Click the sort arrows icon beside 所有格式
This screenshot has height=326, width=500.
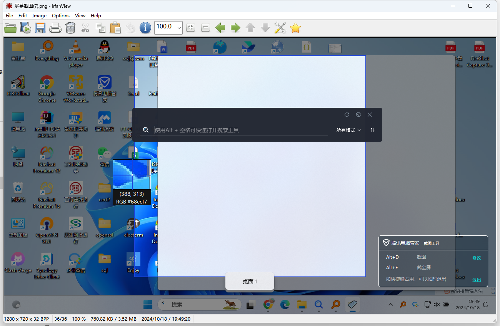[x=372, y=130]
